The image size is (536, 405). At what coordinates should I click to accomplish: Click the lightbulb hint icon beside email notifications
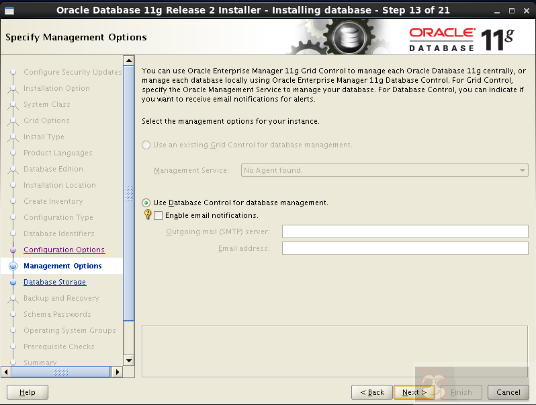148,215
